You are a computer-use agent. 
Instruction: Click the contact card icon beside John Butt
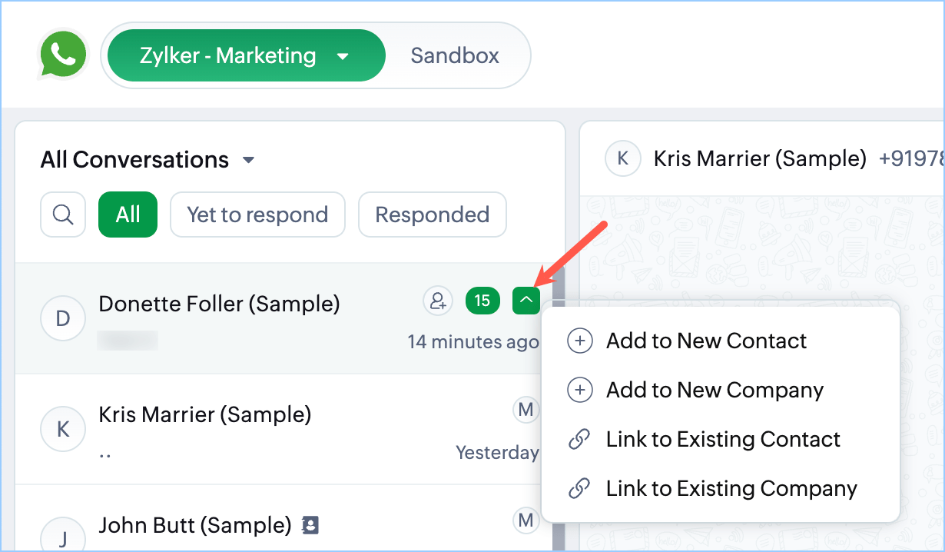310,526
